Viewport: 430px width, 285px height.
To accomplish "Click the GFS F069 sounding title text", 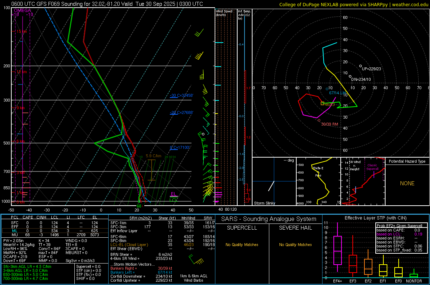I will pyautogui.click(x=107, y=4).
